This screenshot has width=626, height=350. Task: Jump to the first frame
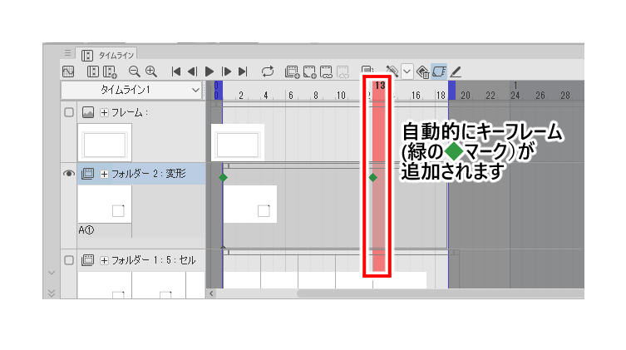176,71
